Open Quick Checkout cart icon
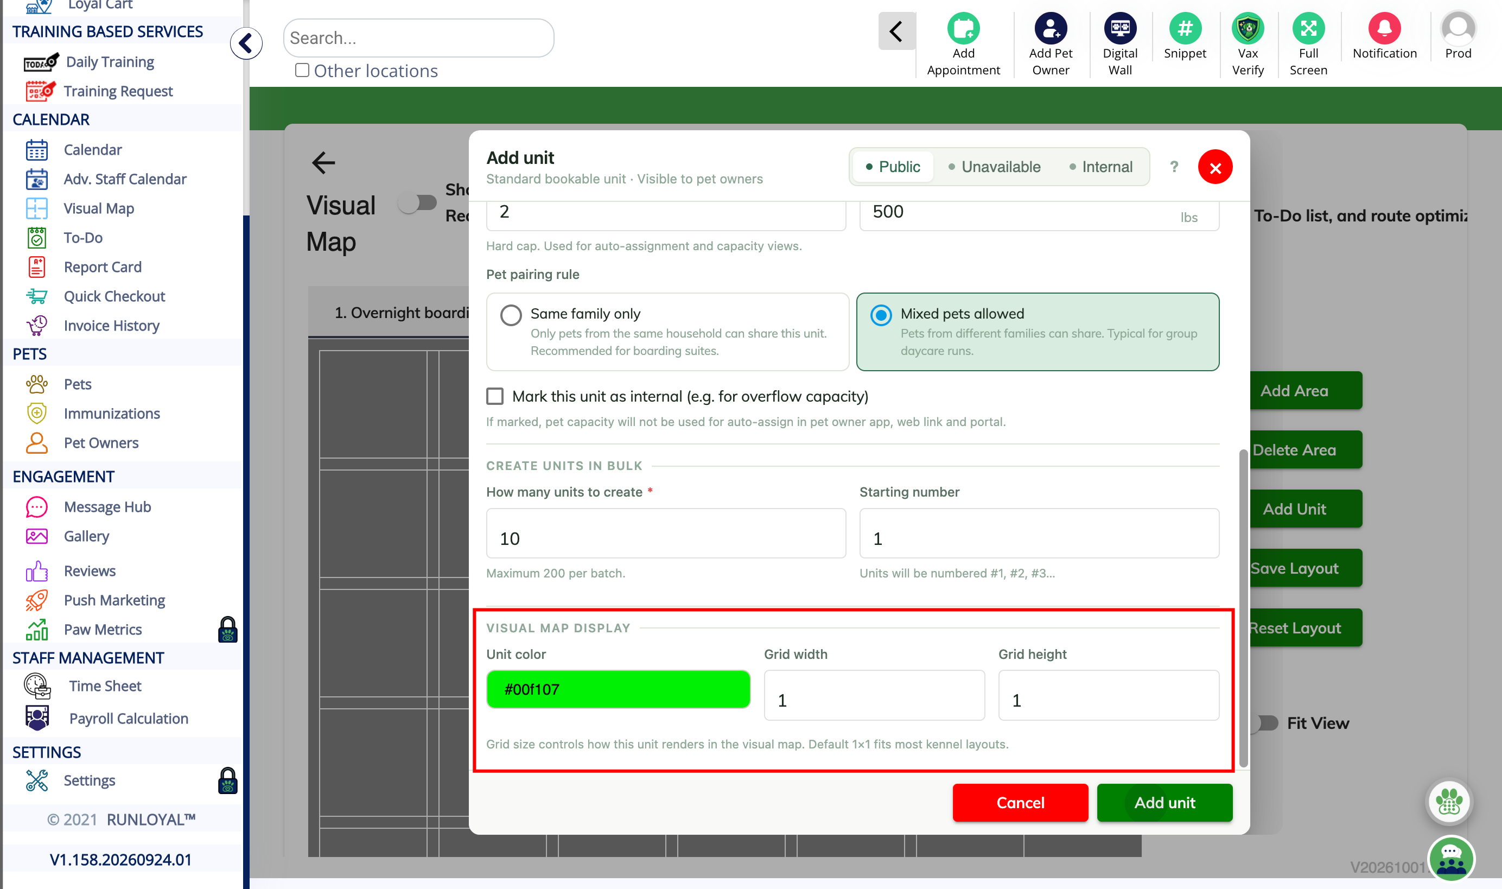Viewport: 1502px width, 889px height. coord(36,296)
